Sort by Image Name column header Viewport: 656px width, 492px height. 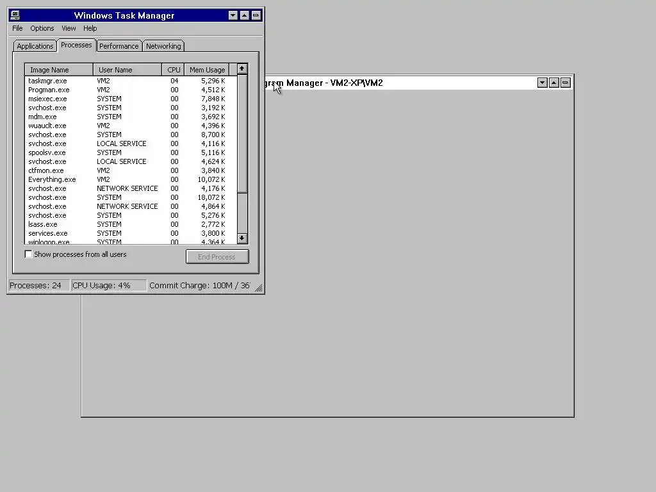pyautogui.click(x=58, y=70)
